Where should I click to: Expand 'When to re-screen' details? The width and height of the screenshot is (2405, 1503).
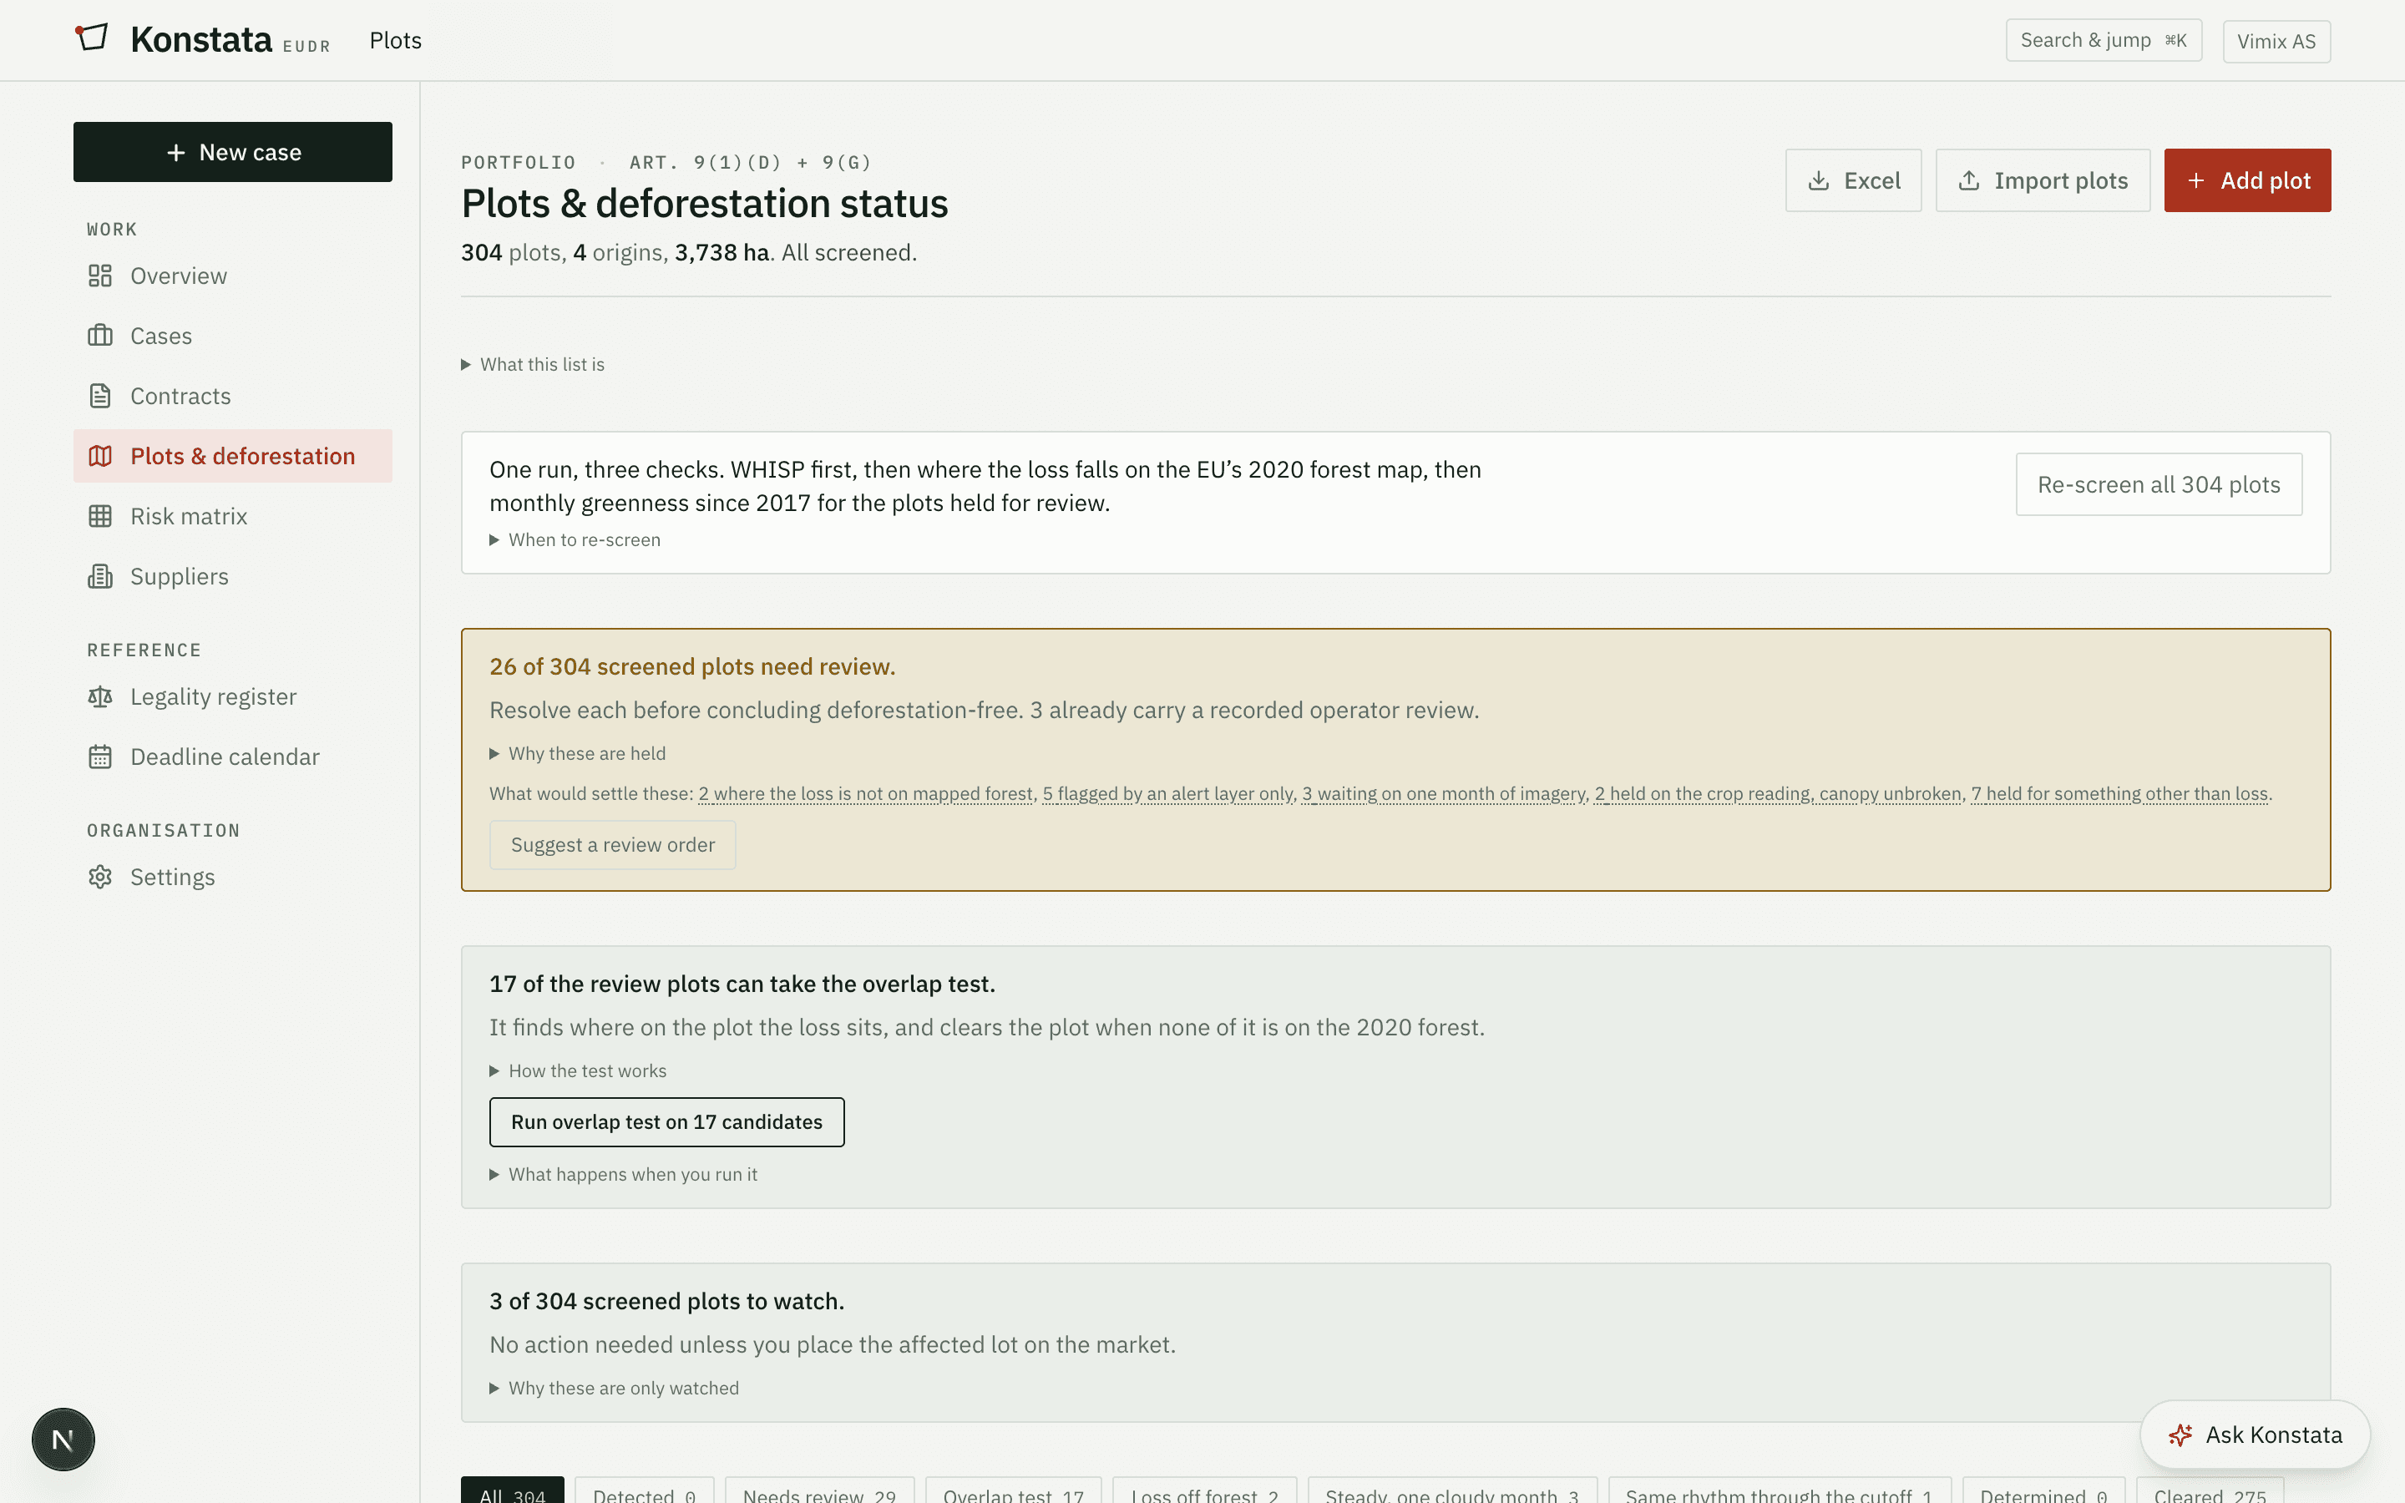tap(575, 539)
